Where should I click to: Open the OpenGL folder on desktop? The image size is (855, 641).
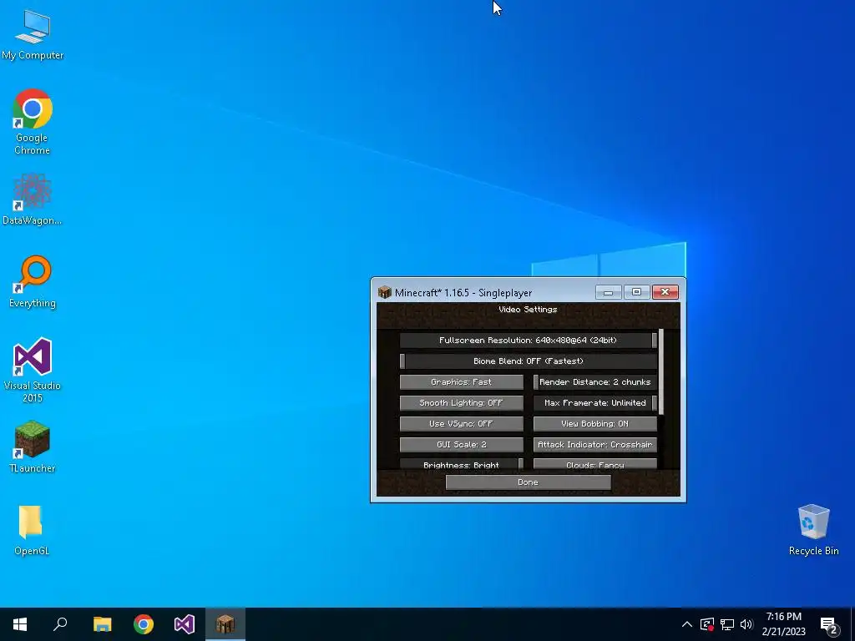(32, 530)
